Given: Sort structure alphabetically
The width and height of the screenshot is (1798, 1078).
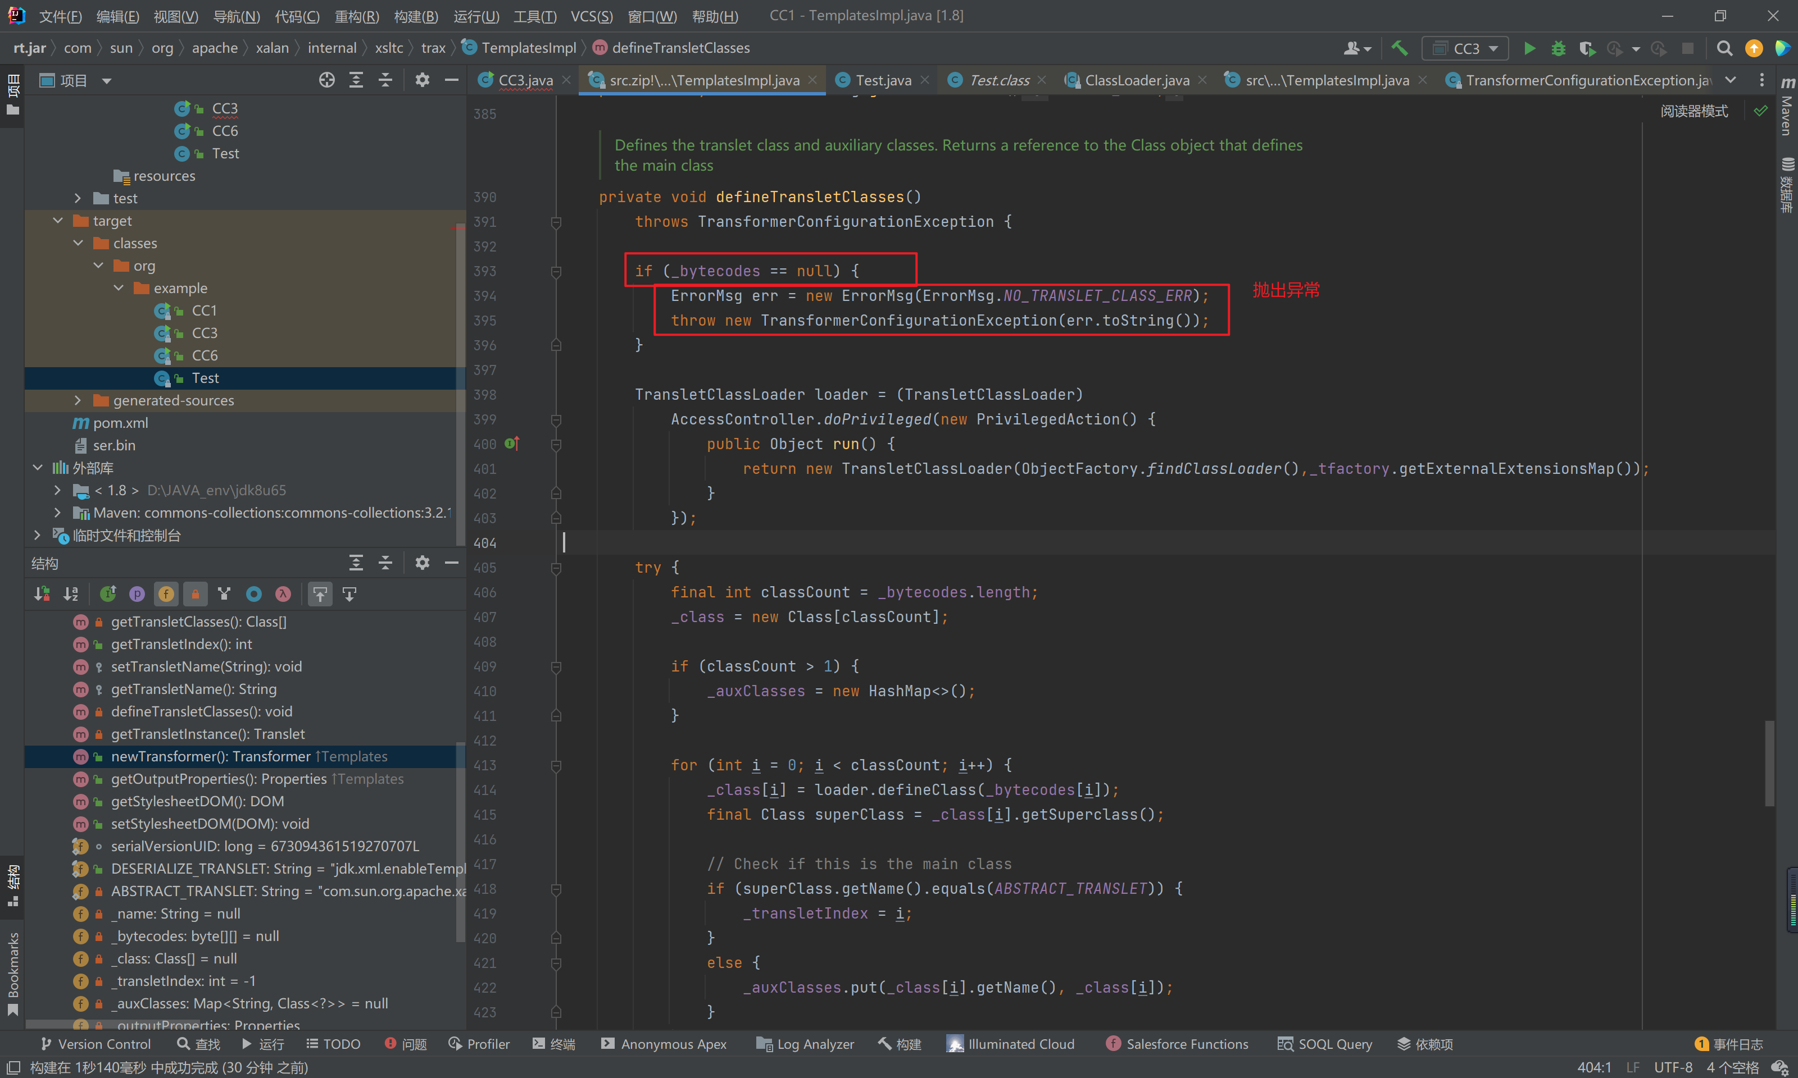Looking at the screenshot, I should tap(70, 594).
